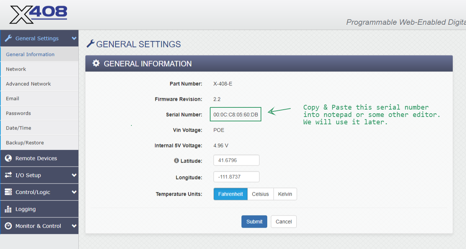Select Celsius temperature units
466x249 pixels.
(x=260, y=194)
